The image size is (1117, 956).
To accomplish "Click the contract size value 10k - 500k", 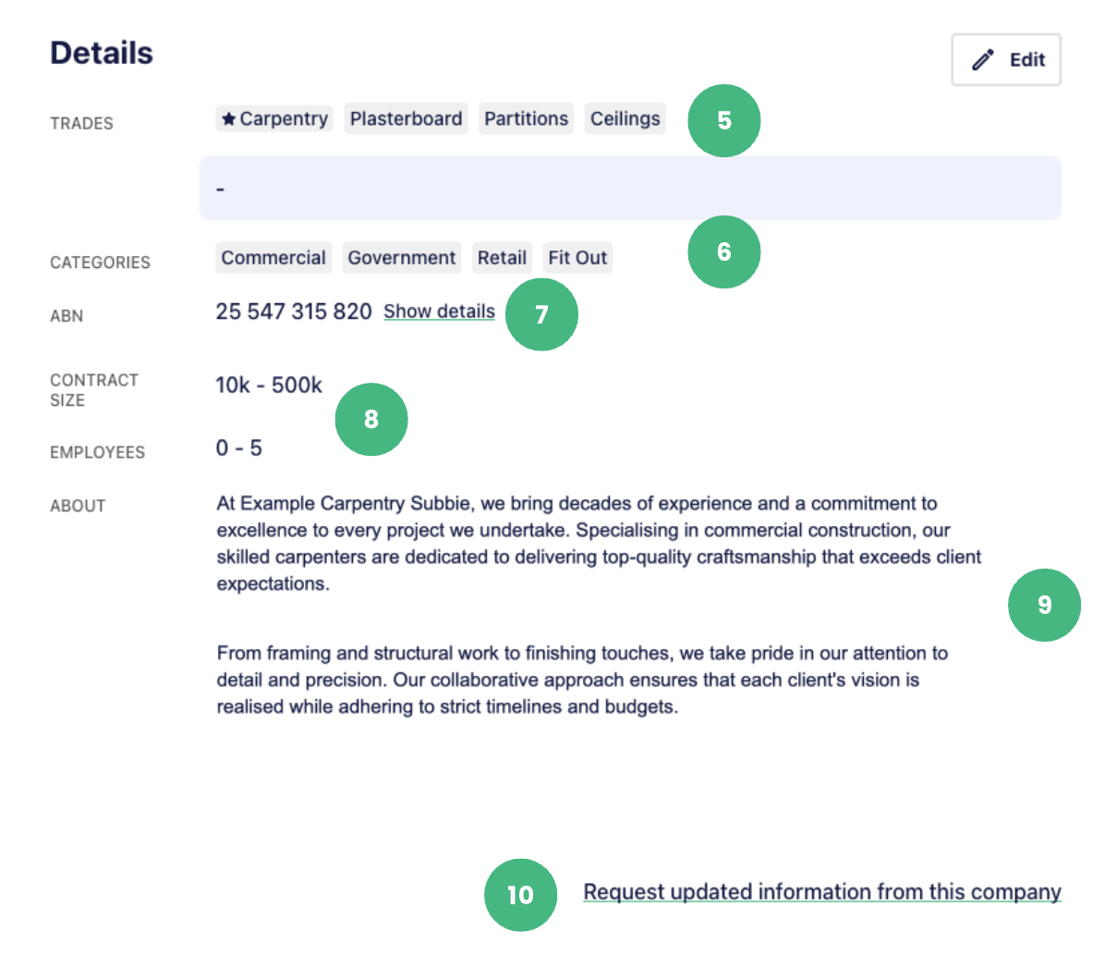I will click(x=269, y=385).
